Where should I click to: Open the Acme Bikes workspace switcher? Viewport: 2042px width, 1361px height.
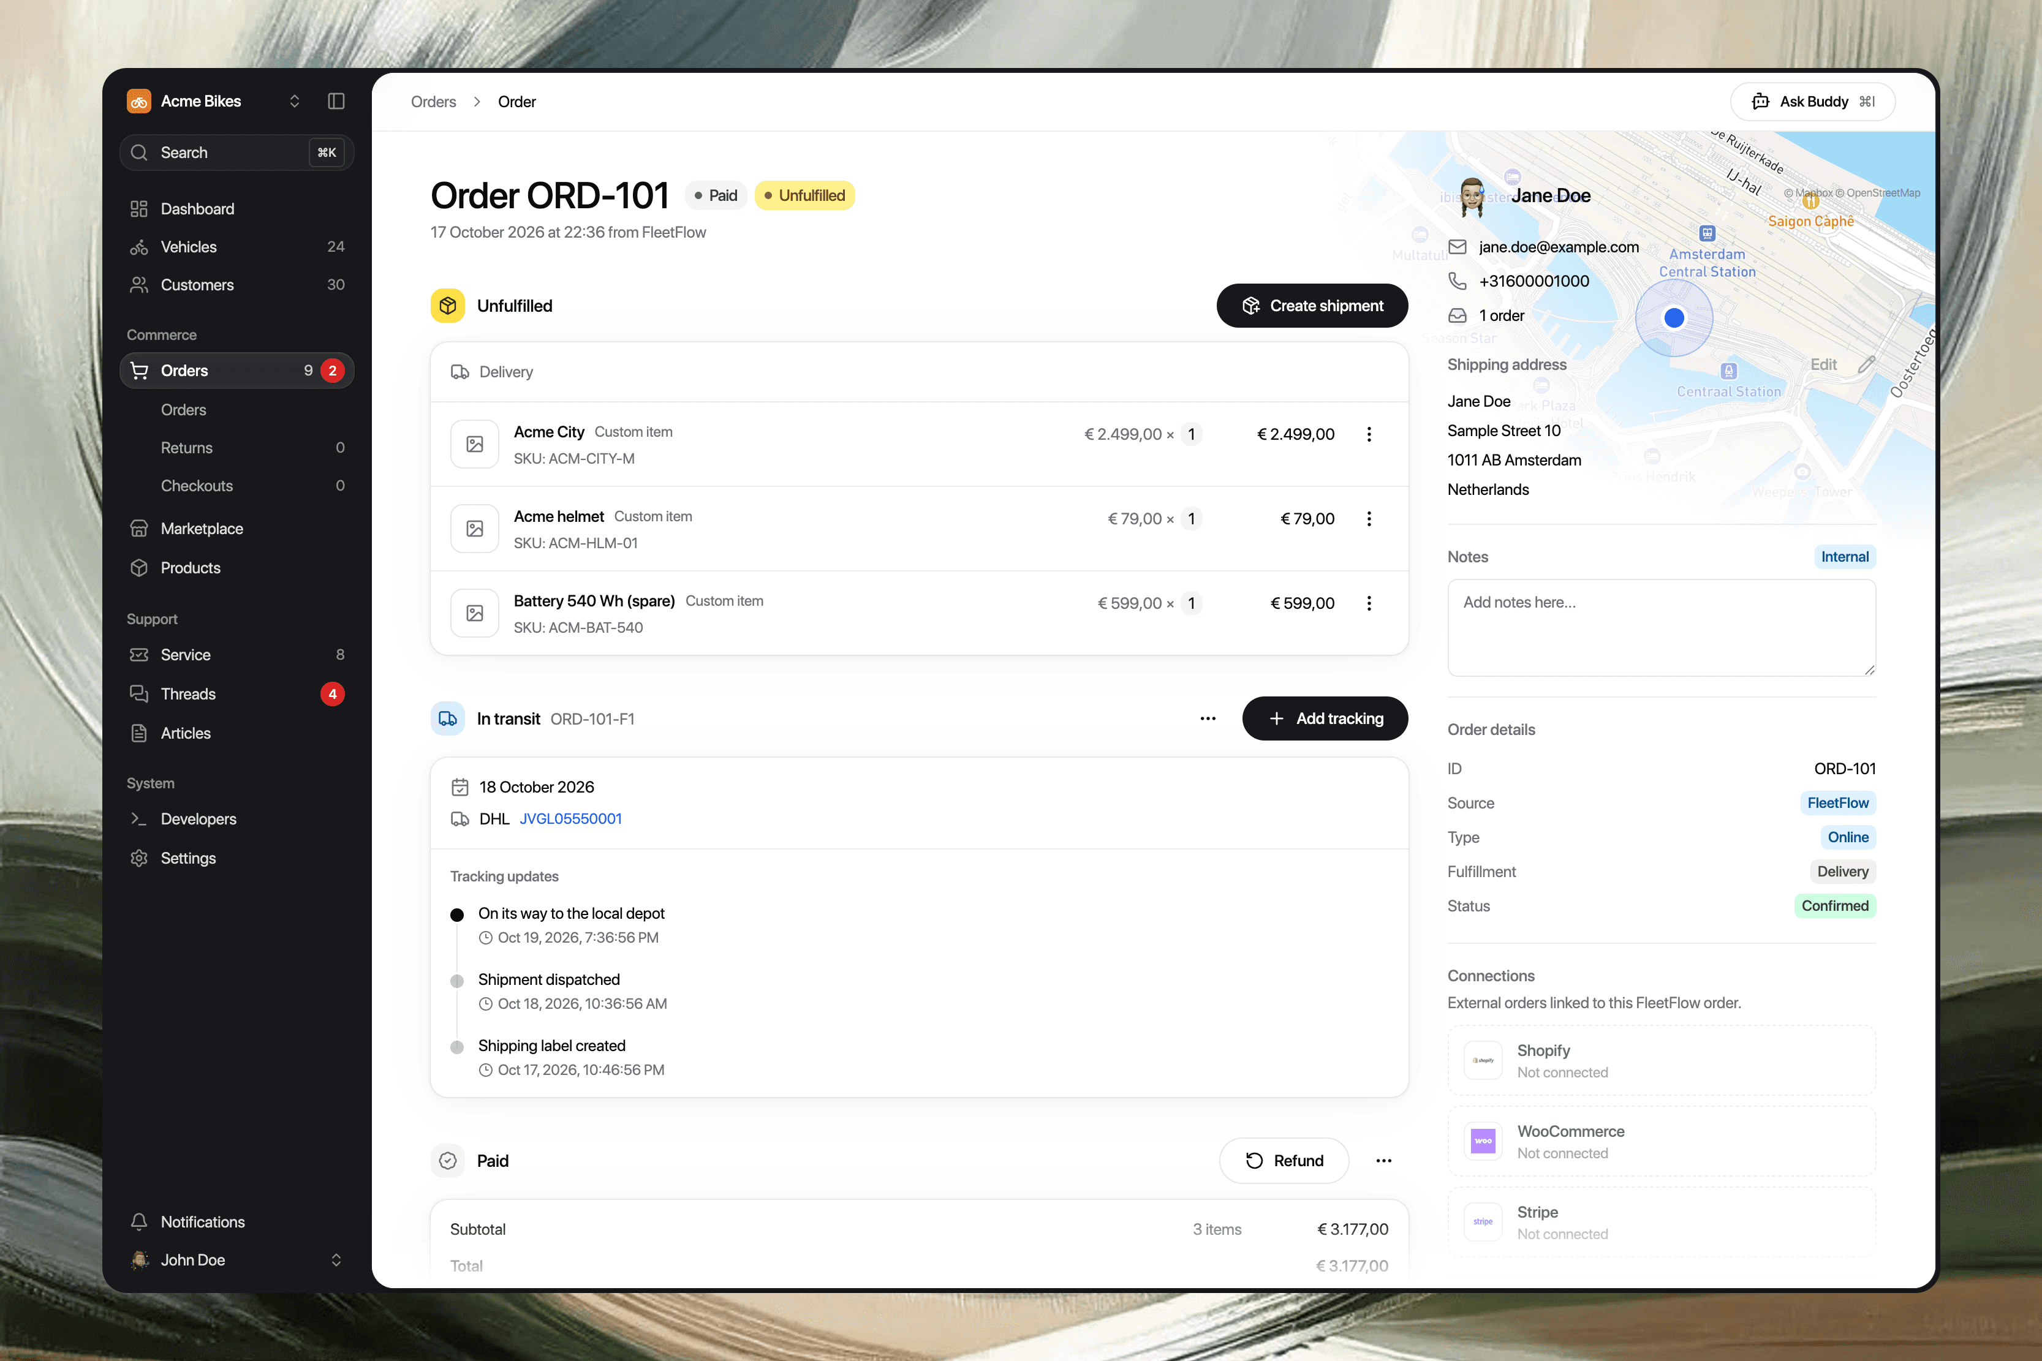[x=214, y=102]
